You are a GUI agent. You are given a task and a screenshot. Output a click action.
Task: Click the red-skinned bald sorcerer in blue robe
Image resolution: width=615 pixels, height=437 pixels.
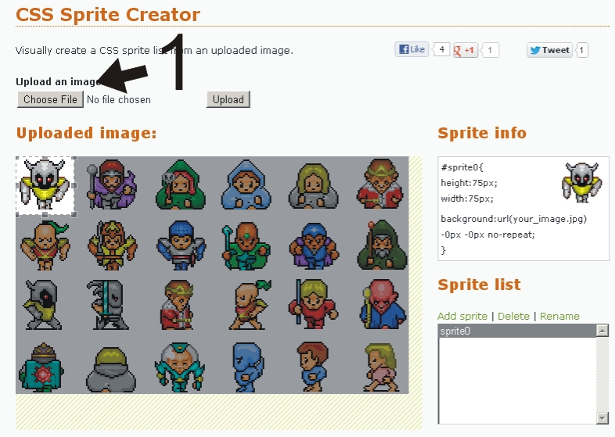(x=383, y=304)
